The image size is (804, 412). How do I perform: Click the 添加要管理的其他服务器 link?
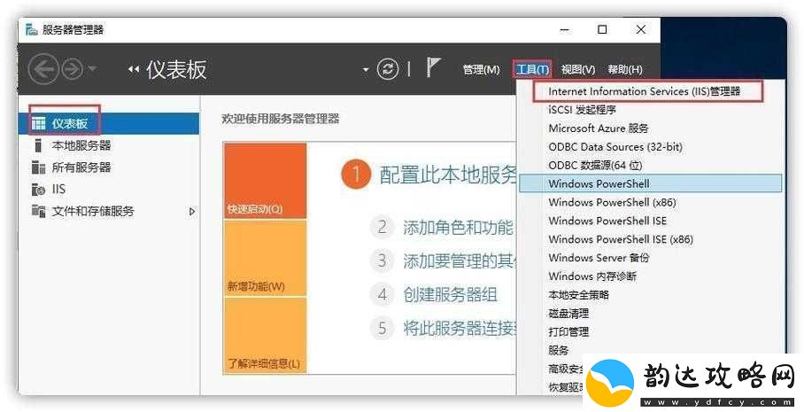point(460,261)
